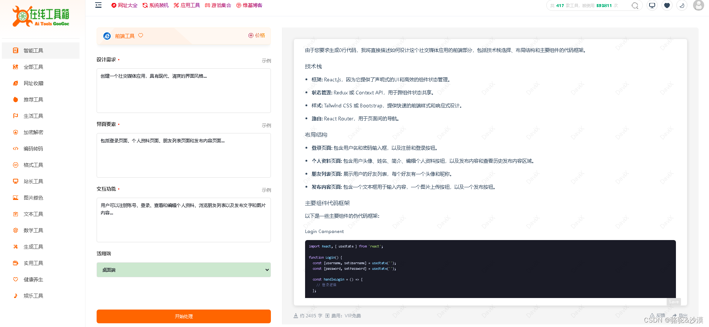Open the 游戏集合 menu item
The height and width of the screenshot is (327, 709).
[x=218, y=5]
